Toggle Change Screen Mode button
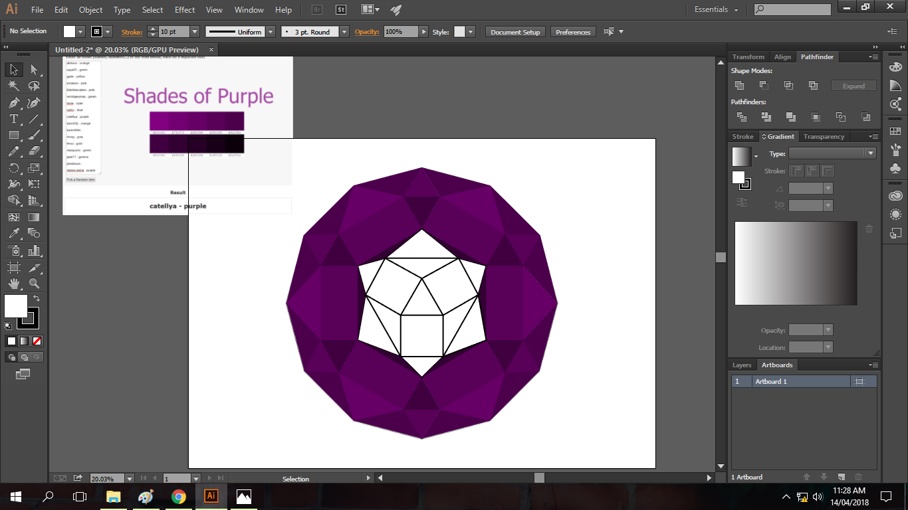This screenshot has width=908, height=510. [23, 374]
